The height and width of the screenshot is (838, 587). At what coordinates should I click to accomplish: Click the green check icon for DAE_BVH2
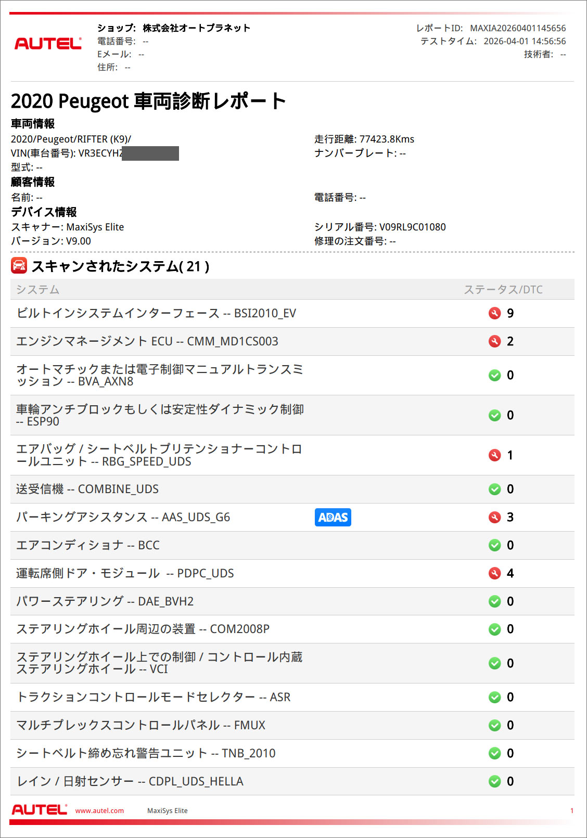pos(494,601)
